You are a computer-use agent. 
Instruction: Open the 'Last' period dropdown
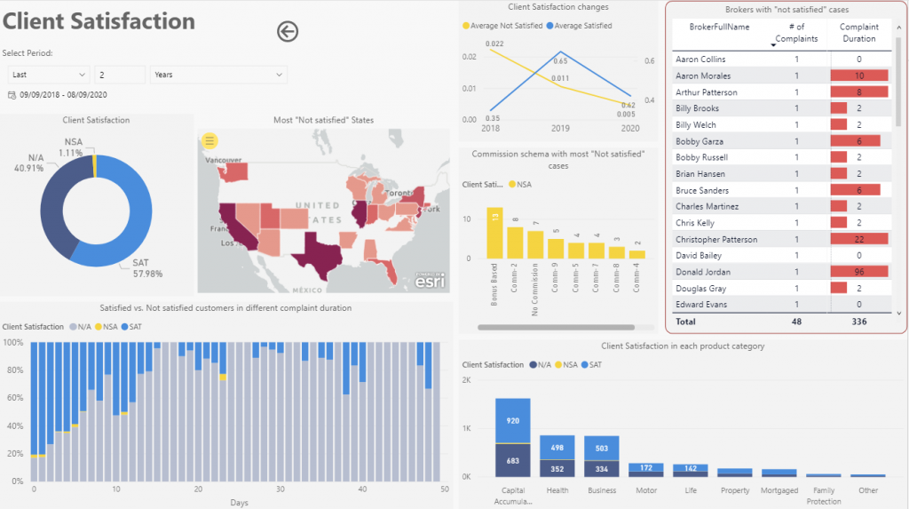pos(49,76)
